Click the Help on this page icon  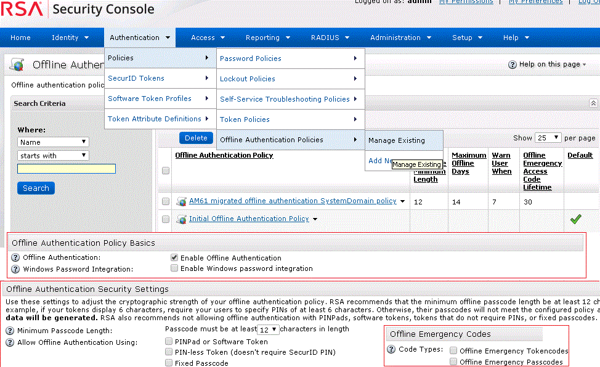tap(512, 65)
